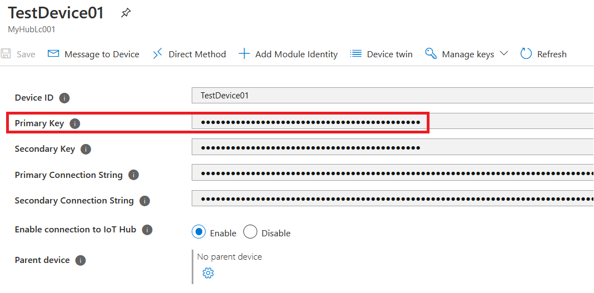Click the Parent device info icon

point(81,260)
